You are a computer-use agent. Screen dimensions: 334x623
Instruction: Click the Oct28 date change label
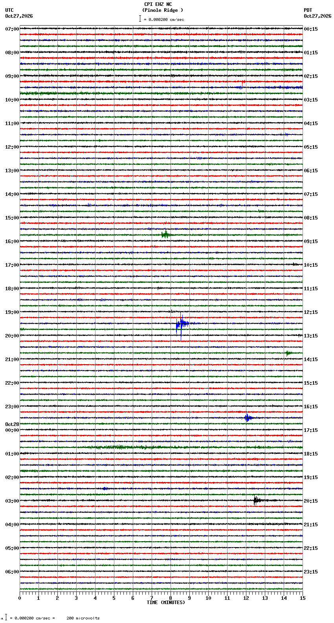[12, 424]
